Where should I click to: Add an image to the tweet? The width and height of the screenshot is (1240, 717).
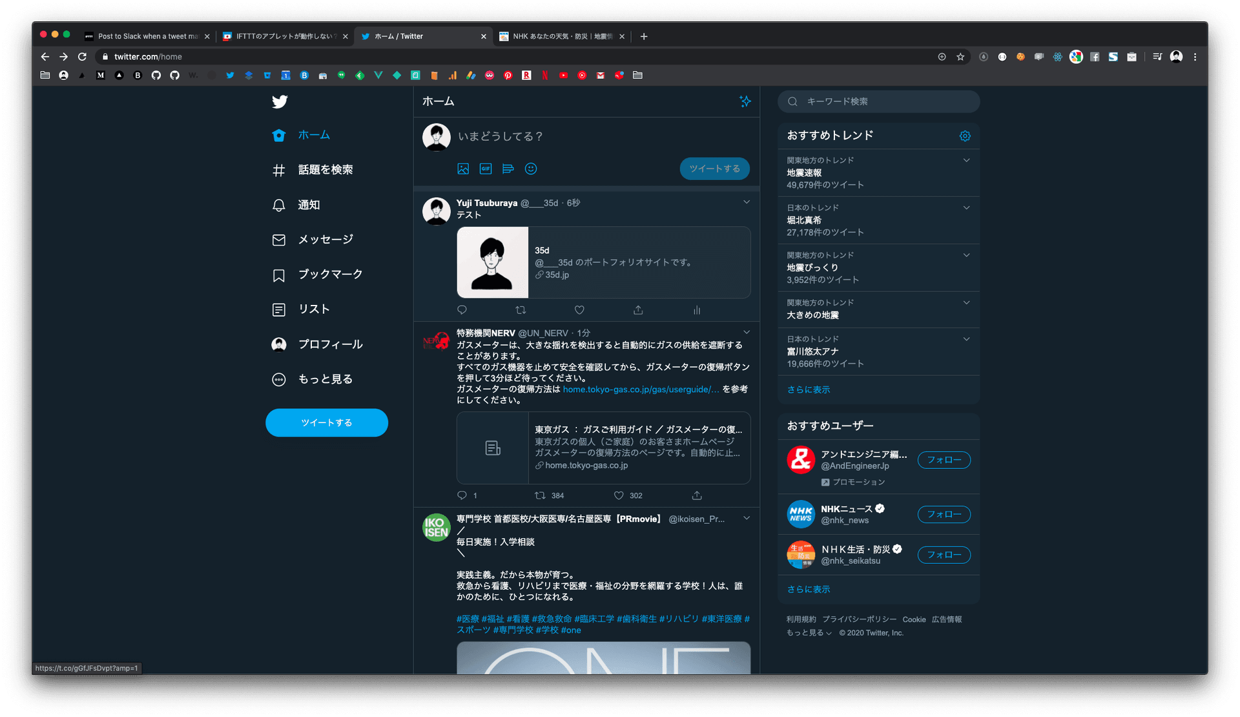(x=463, y=169)
